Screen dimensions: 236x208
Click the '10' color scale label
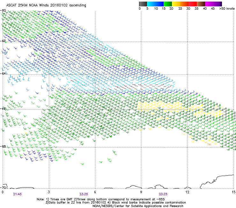click(156, 9)
